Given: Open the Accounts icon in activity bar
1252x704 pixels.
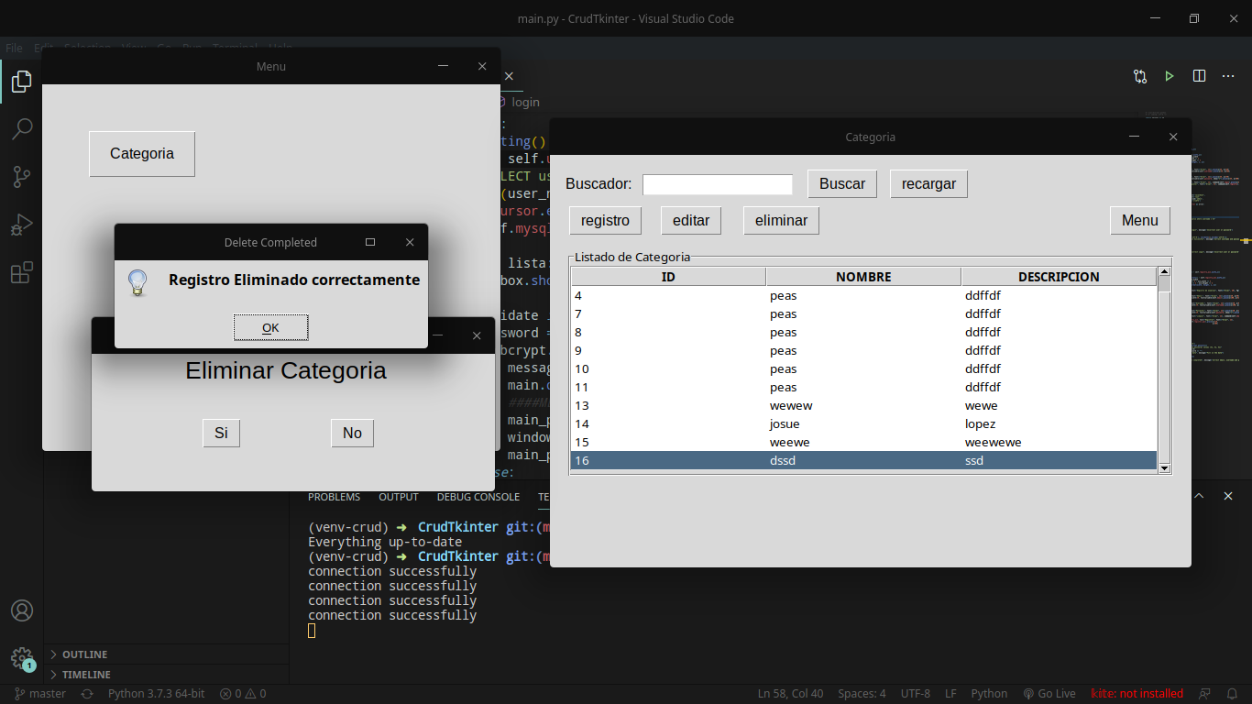Looking at the screenshot, I should coord(22,610).
